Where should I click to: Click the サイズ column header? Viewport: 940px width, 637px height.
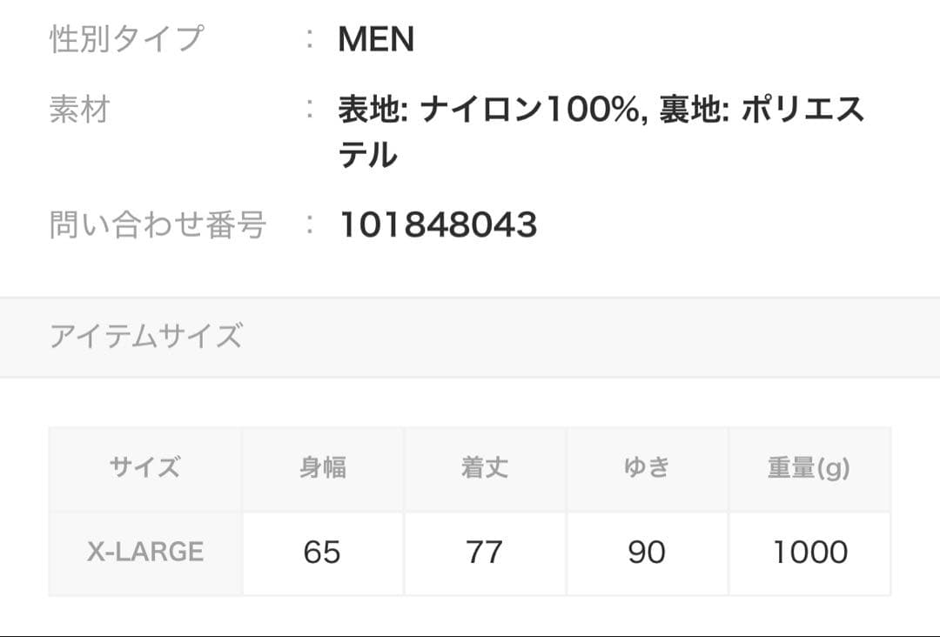(x=145, y=468)
